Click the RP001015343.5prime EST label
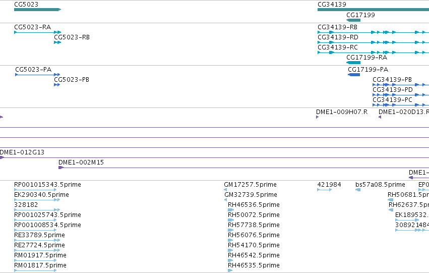429x273 pixels. click(47, 185)
